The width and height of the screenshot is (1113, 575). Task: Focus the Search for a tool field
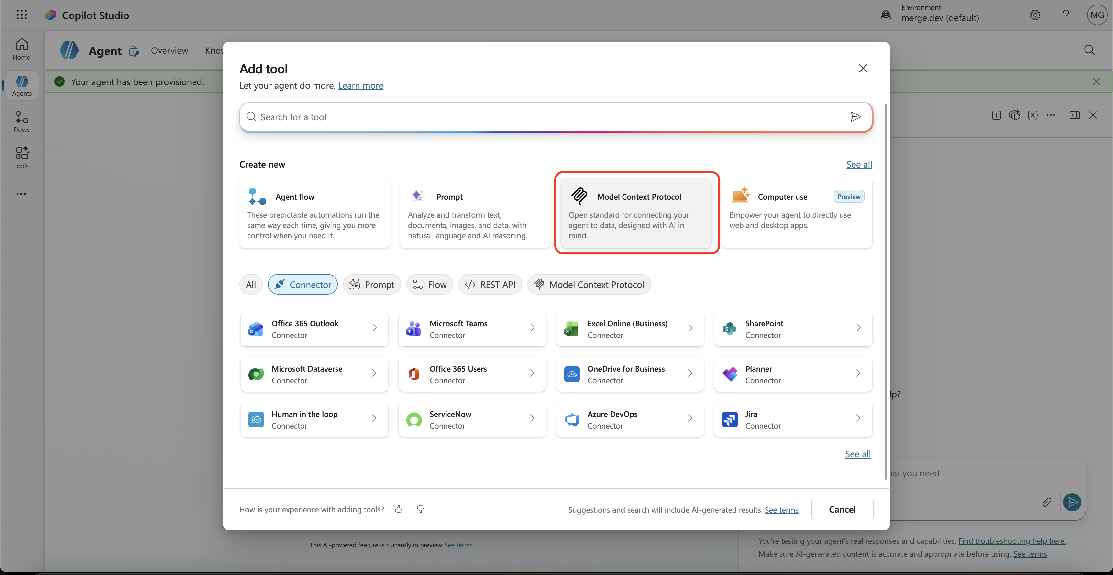click(x=556, y=117)
